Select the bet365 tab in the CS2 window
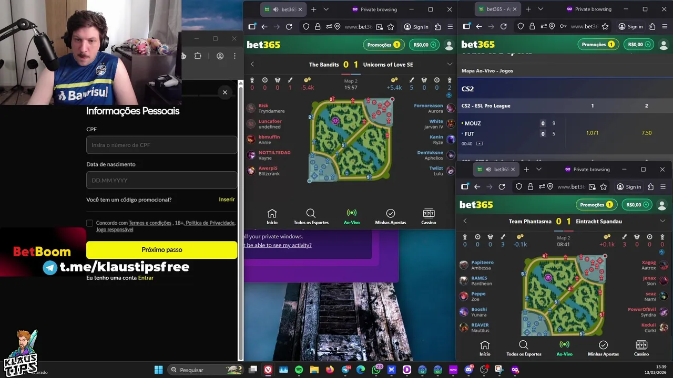The image size is (673, 378). click(x=498, y=9)
